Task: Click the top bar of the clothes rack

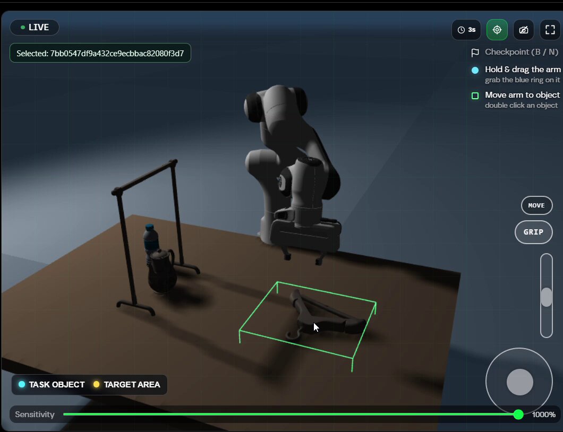Action: click(x=144, y=177)
